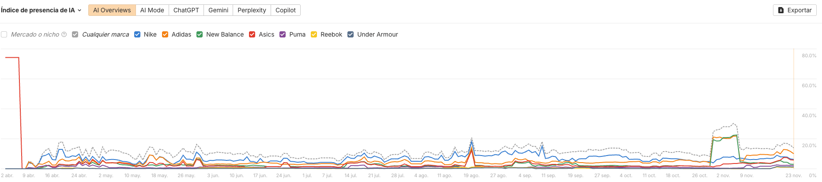The width and height of the screenshot is (822, 182).
Task: Uncheck the Cualquier marca checkbox
Action: tap(75, 34)
